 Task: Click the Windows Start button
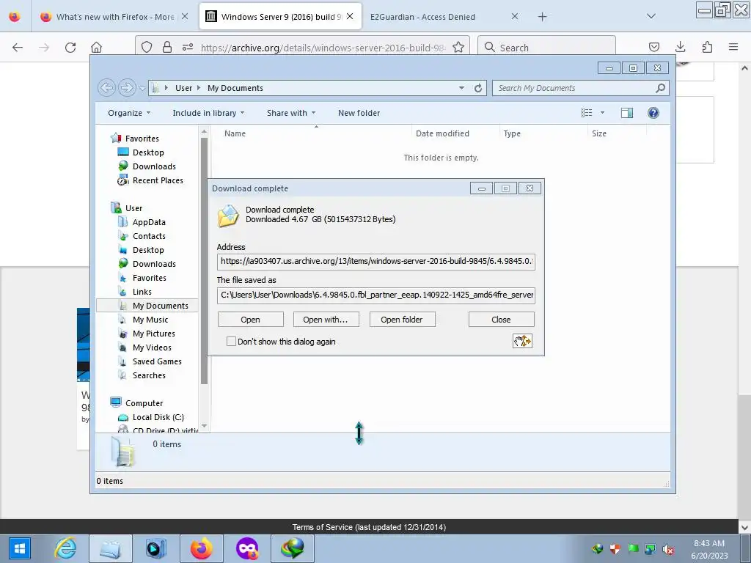19,548
